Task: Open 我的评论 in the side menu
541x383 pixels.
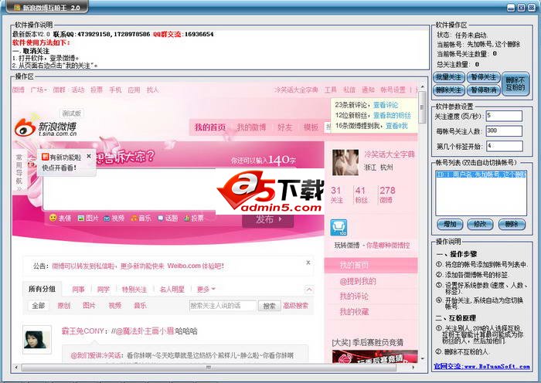Action: (x=354, y=296)
